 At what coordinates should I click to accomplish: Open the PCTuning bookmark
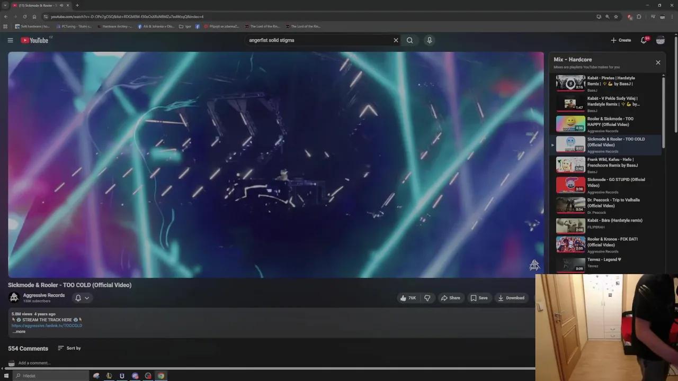pos(73,26)
